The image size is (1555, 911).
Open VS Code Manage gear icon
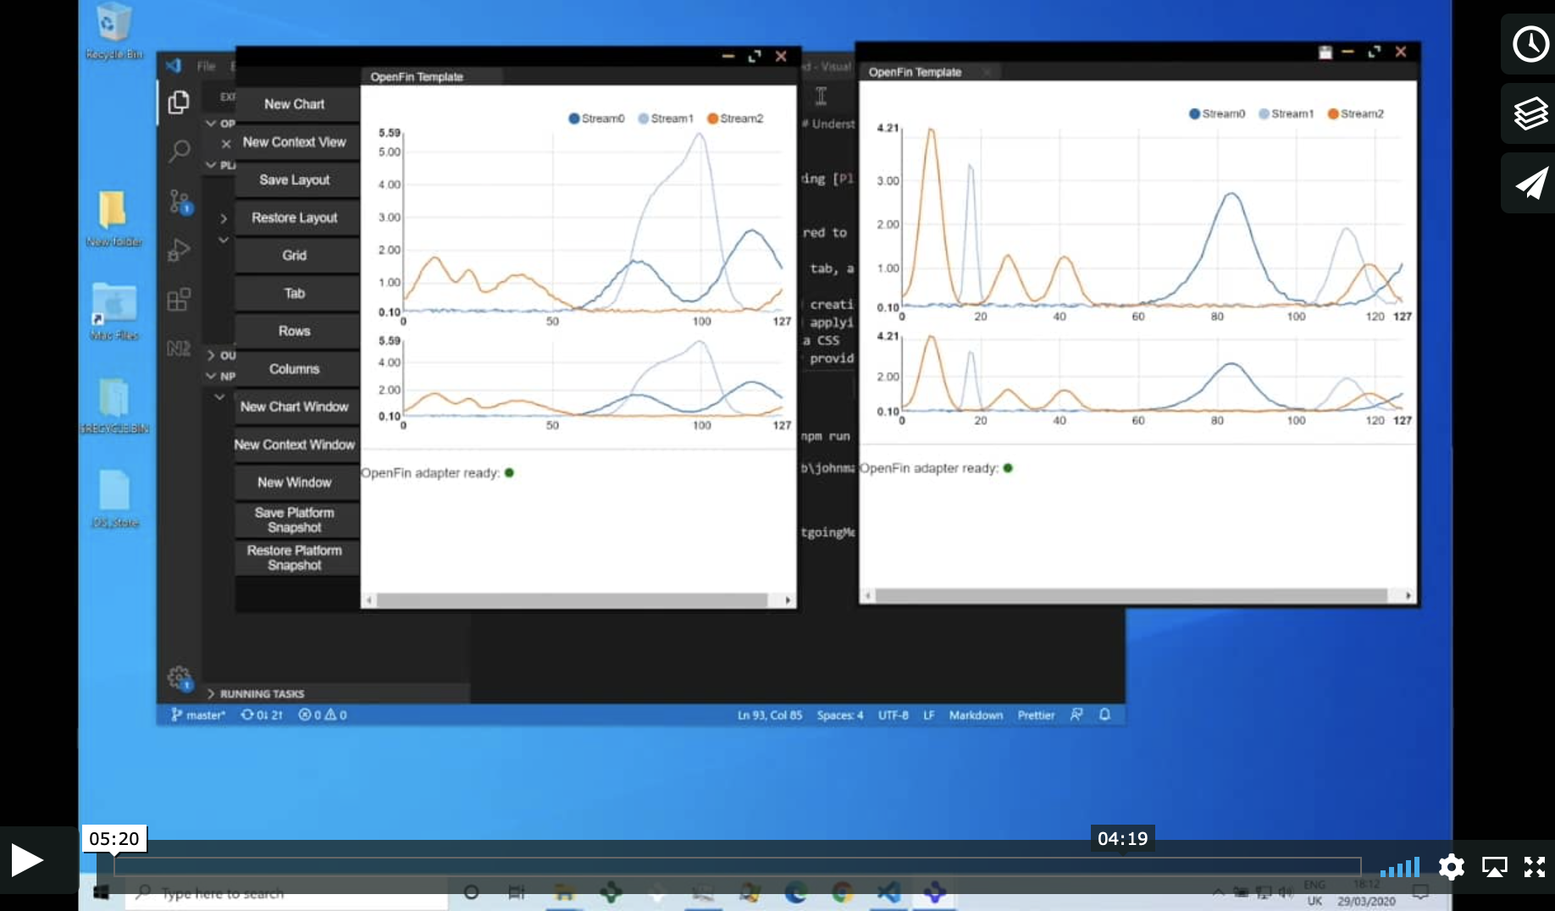coord(179,677)
